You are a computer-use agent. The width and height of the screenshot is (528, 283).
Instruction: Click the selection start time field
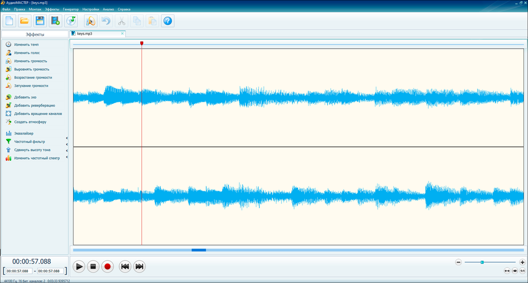pos(19,271)
